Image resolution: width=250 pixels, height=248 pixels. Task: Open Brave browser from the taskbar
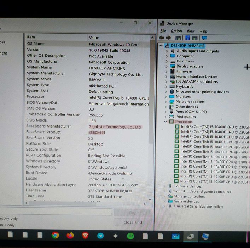85,236
